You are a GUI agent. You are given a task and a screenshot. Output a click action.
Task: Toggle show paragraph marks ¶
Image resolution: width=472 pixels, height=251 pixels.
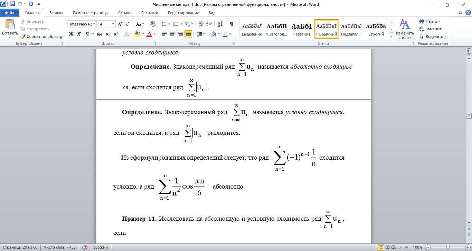pos(232,24)
